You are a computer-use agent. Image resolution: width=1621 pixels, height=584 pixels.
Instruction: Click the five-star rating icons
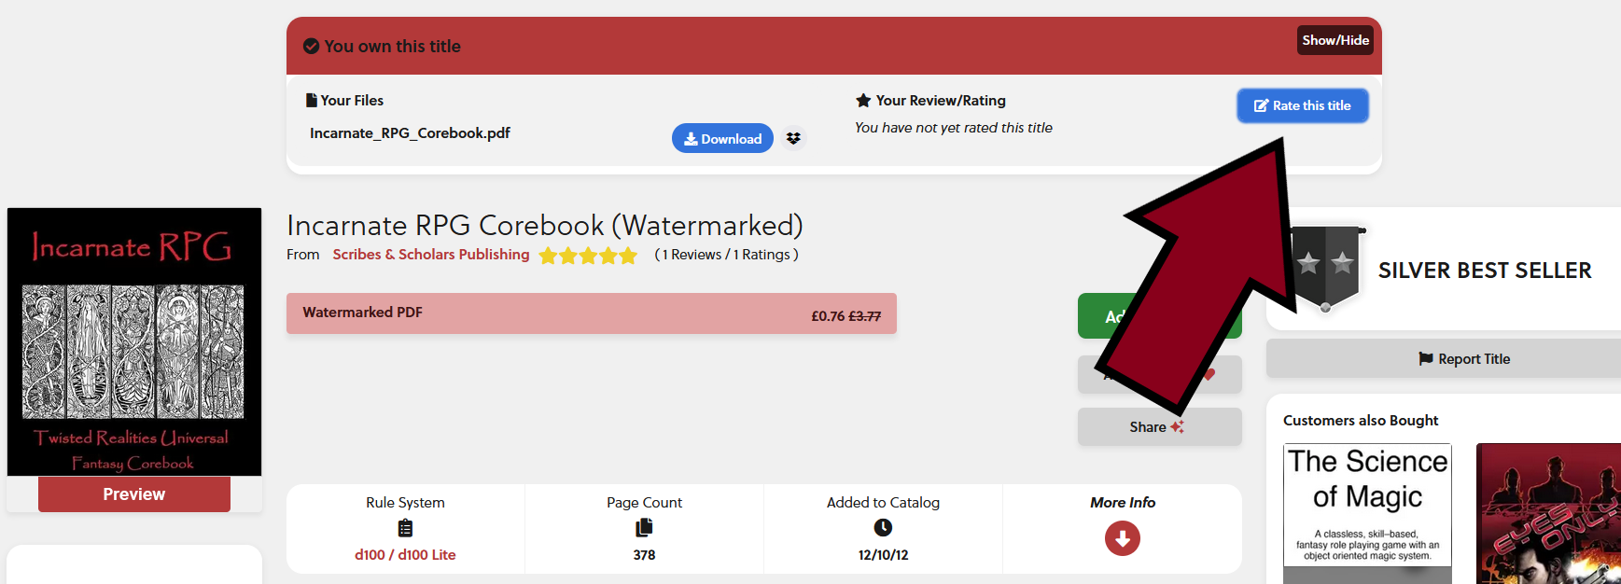(x=588, y=256)
